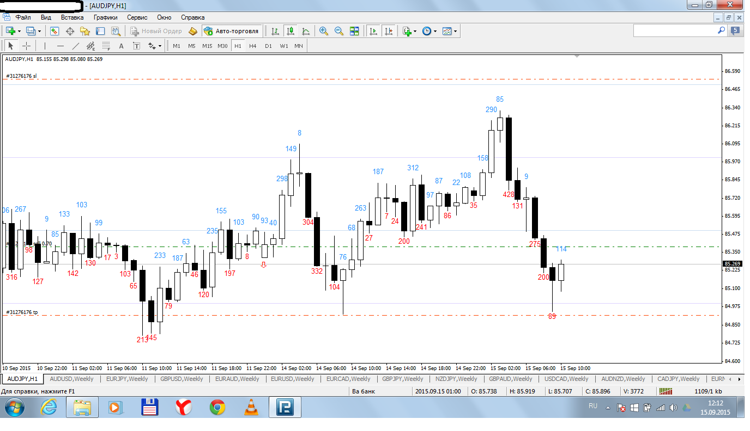
Task: Click the connection status 1109/1 kb
Action: click(708, 391)
